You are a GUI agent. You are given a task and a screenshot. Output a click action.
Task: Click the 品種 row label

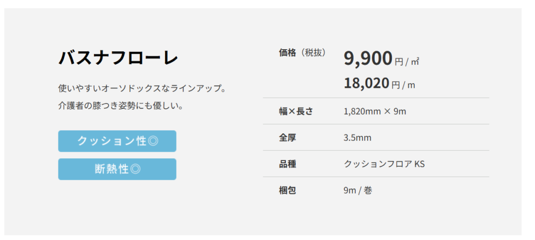(x=287, y=164)
